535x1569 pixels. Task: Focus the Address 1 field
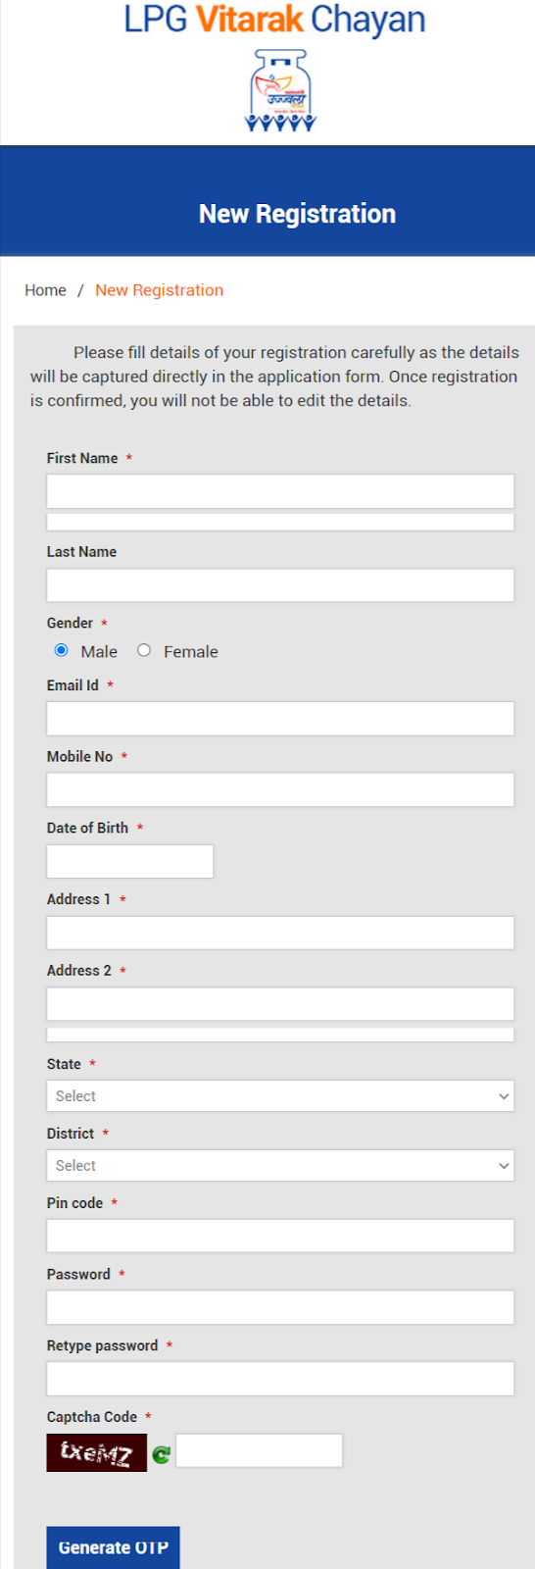pos(280,933)
